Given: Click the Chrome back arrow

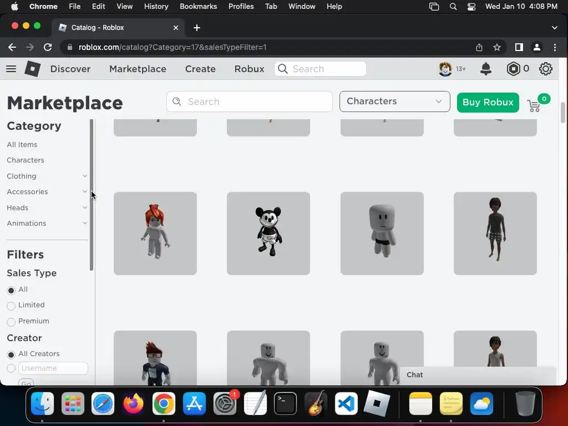Looking at the screenshot, I should pyautogui.click(x=12, y=47).
